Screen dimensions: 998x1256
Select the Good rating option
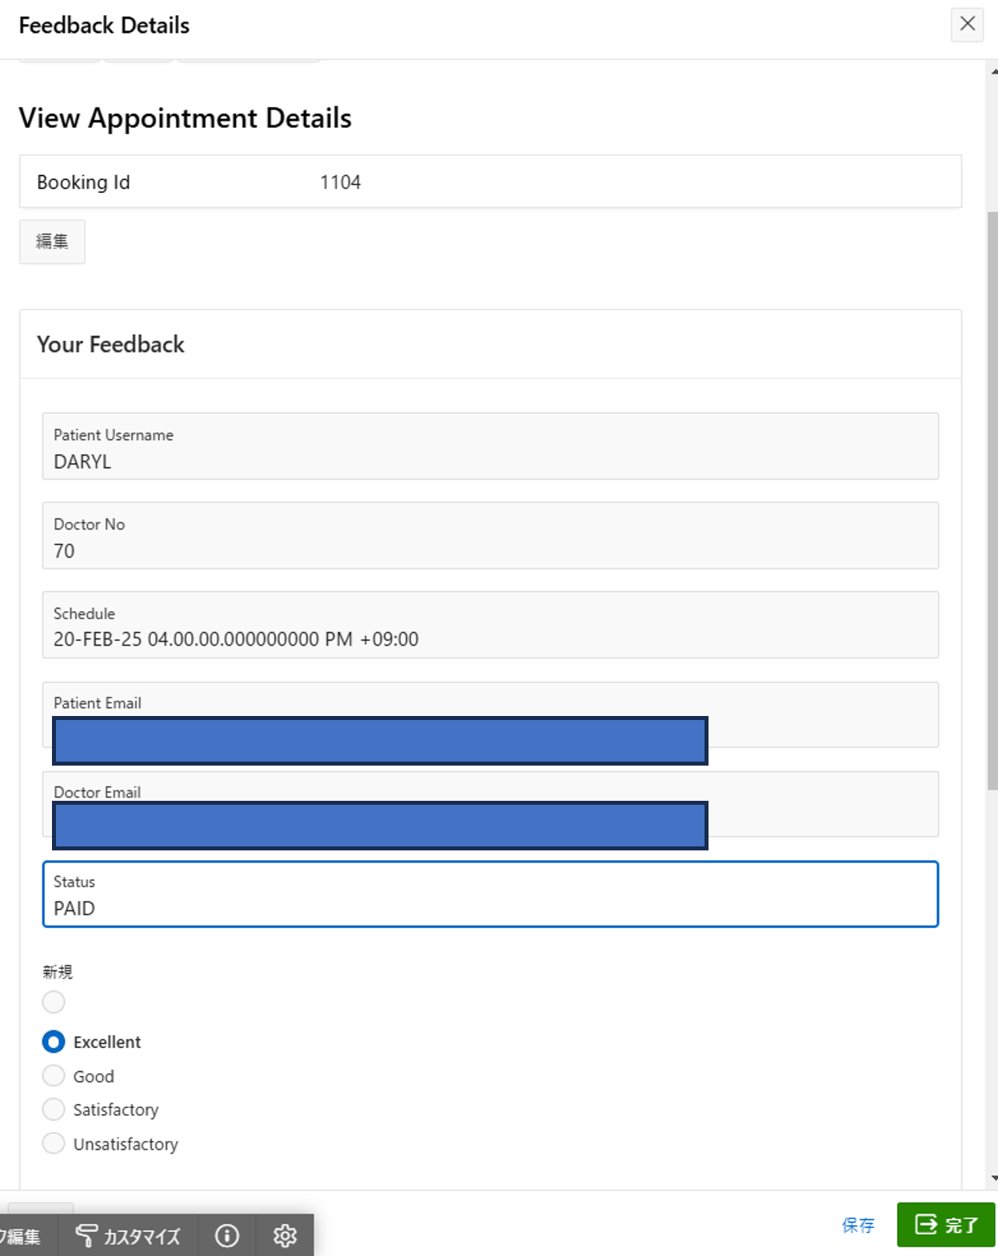[54, 1076]
